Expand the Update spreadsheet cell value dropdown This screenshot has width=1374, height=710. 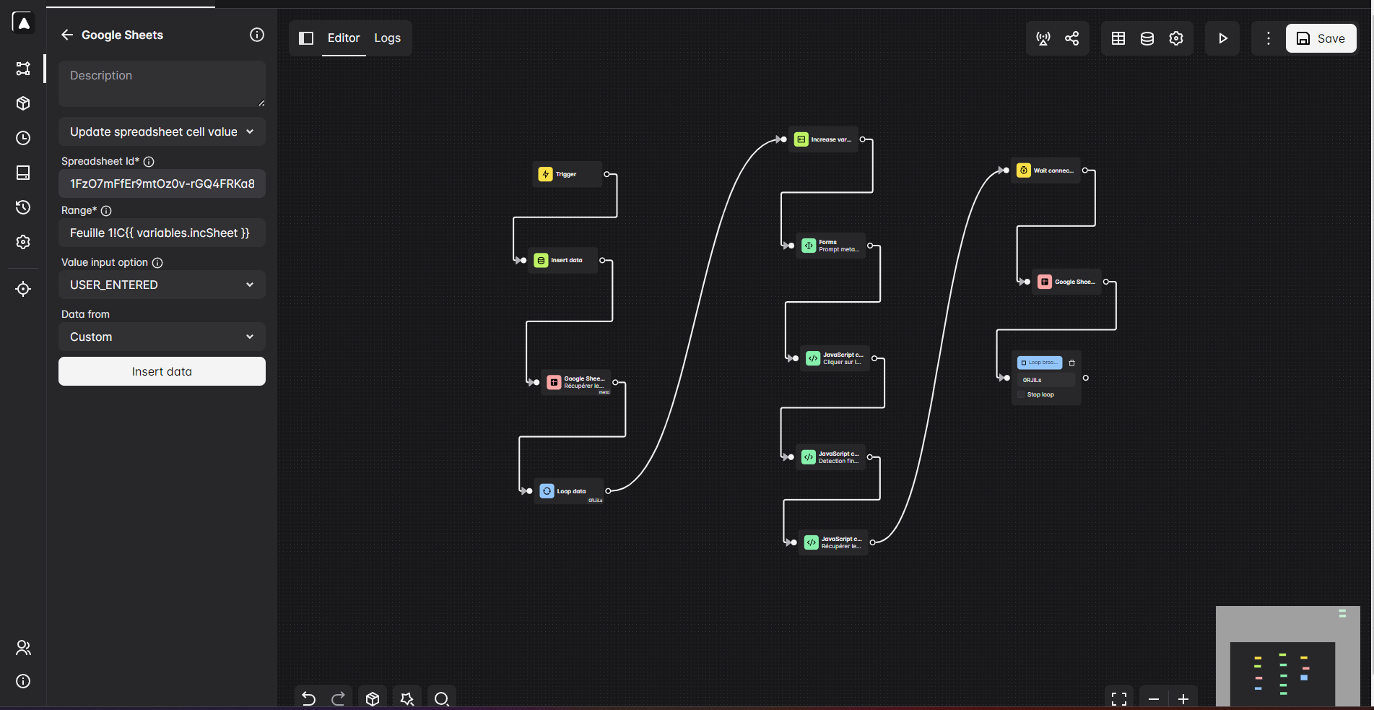[x=162, y=131]
